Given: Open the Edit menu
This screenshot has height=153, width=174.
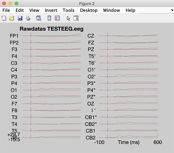Looking at the screenshot, I should click(x=20, y=10).
